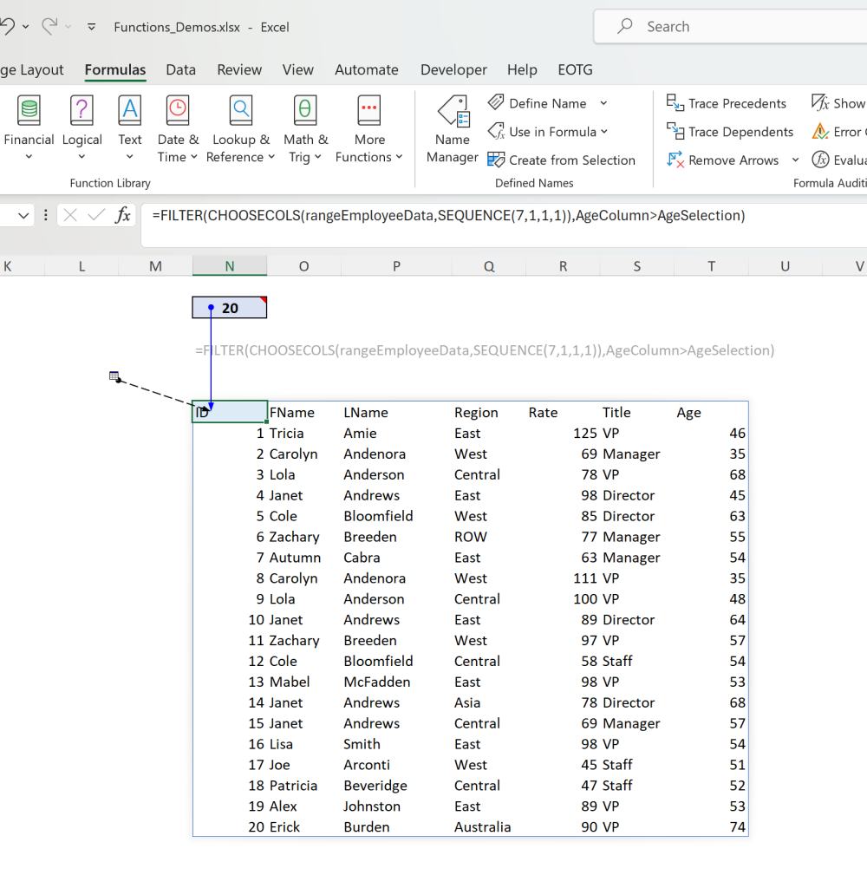
Task: Open the Financial functions library
Action: (x=29, y=127)
